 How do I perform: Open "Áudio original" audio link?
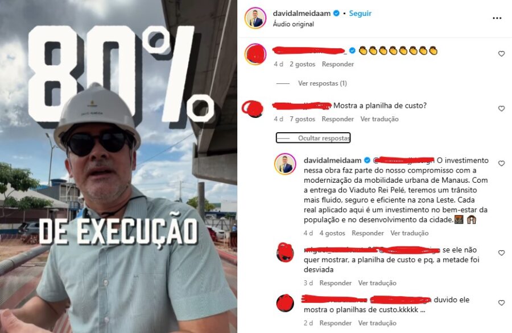pos(293,24)
